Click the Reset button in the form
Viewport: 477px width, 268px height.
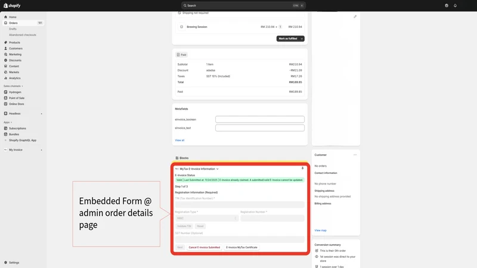click(x=200, y=226)
